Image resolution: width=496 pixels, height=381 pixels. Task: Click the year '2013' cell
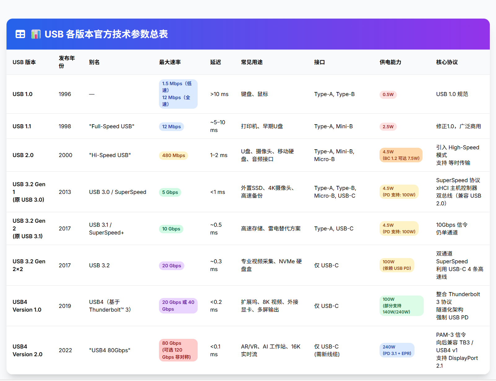pyautogui.click(x=65, y=192)
